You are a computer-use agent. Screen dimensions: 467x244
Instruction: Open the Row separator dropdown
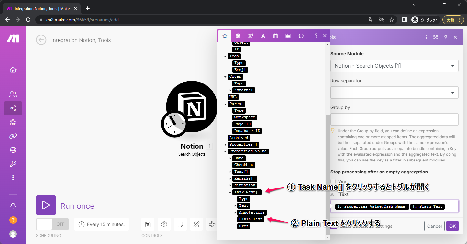click(x=394, y=93)
